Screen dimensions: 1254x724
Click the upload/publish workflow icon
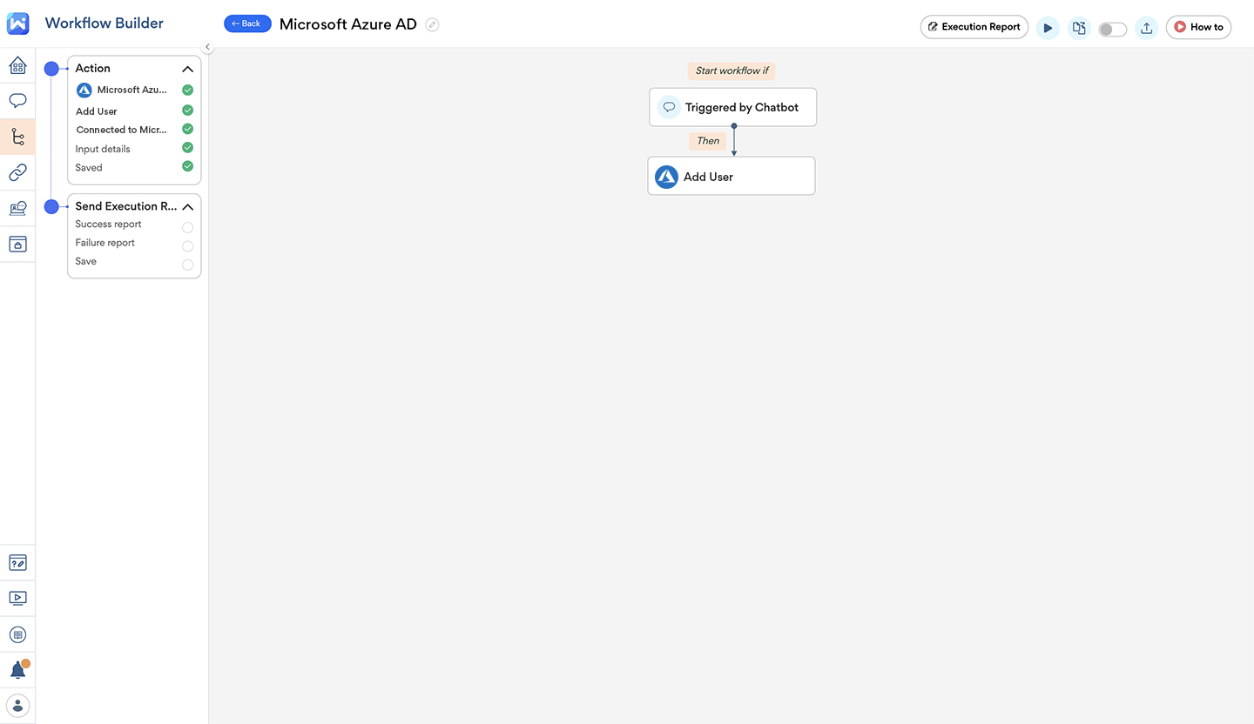[x=1147, y=28]
